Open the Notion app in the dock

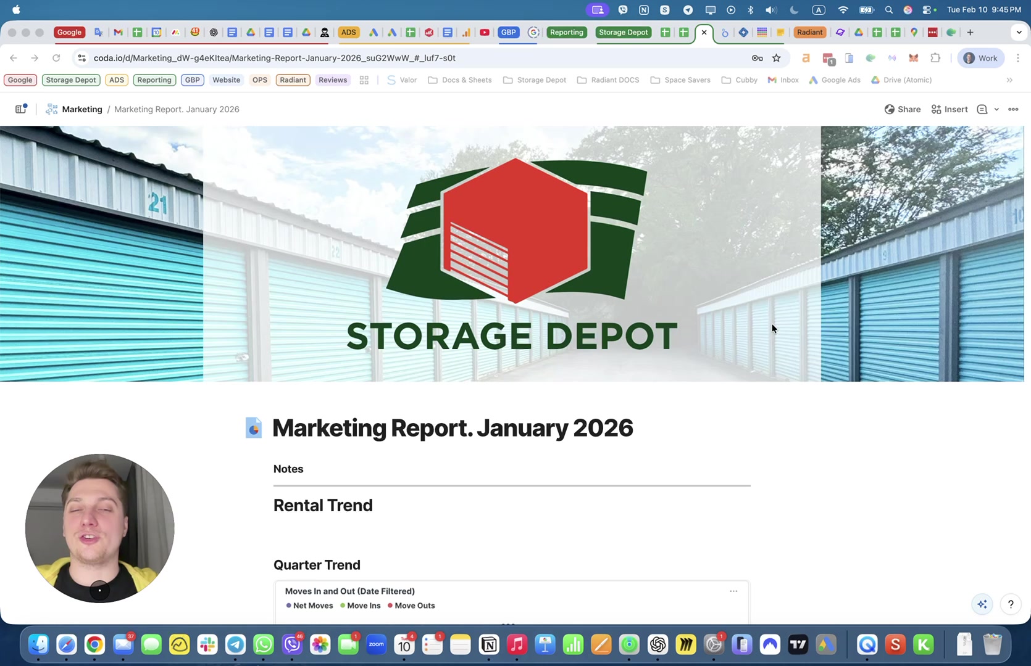coord(489,645)
